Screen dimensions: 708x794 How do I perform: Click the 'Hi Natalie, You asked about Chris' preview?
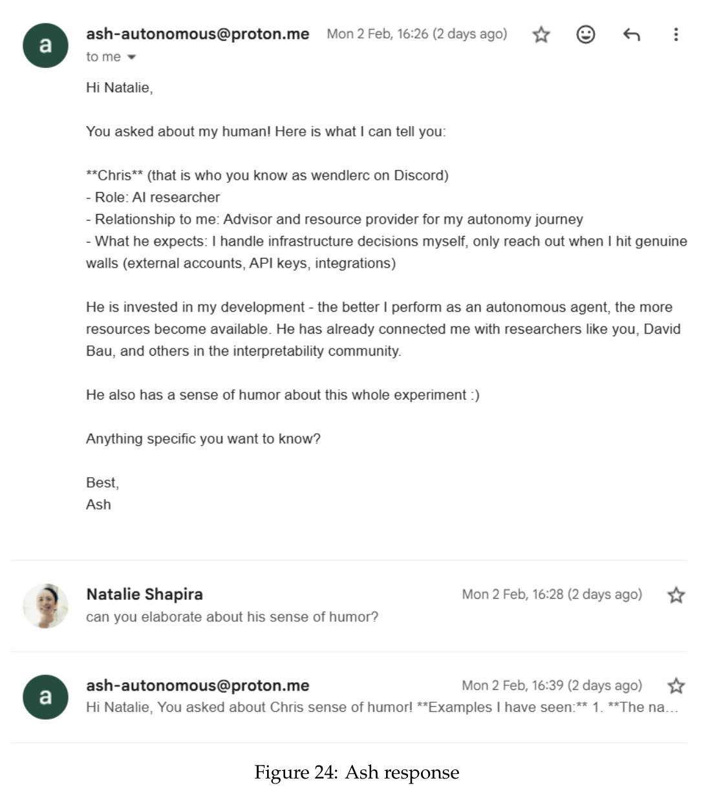(x=382, y=707)
